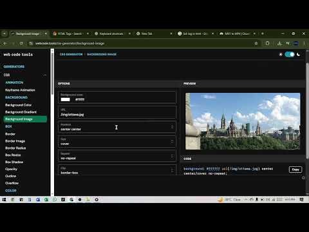Click the Ottawa preview image
Image resolution: width=309 pixels, height=232 pixels.
point(243,121)
